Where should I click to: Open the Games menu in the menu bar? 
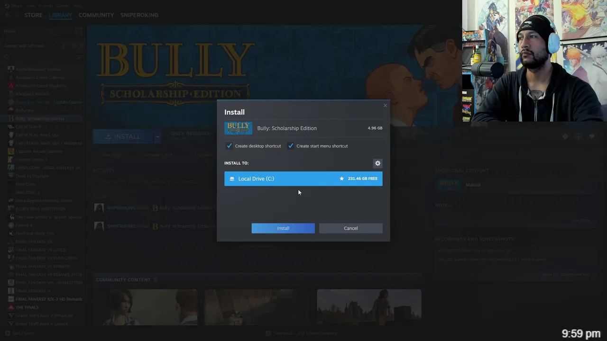pyautogui.click(x=64, y=6)
